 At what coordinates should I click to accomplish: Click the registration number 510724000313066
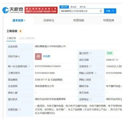pos(45,73)
